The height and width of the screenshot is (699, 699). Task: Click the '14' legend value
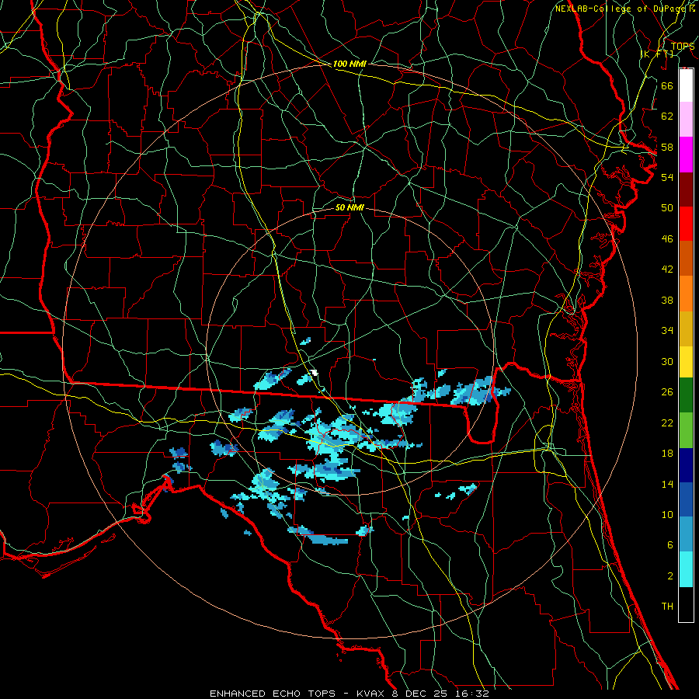(x=667, y=484)
